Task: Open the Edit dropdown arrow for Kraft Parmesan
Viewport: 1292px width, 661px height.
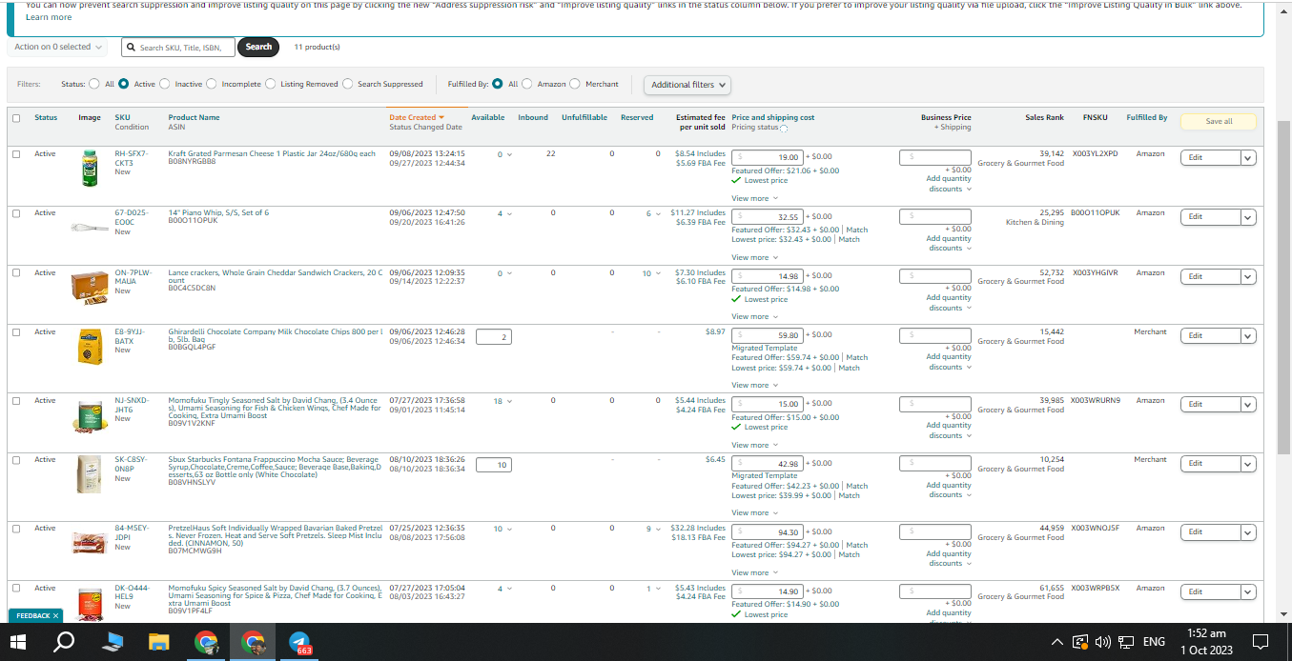Action: [1248, 158]
